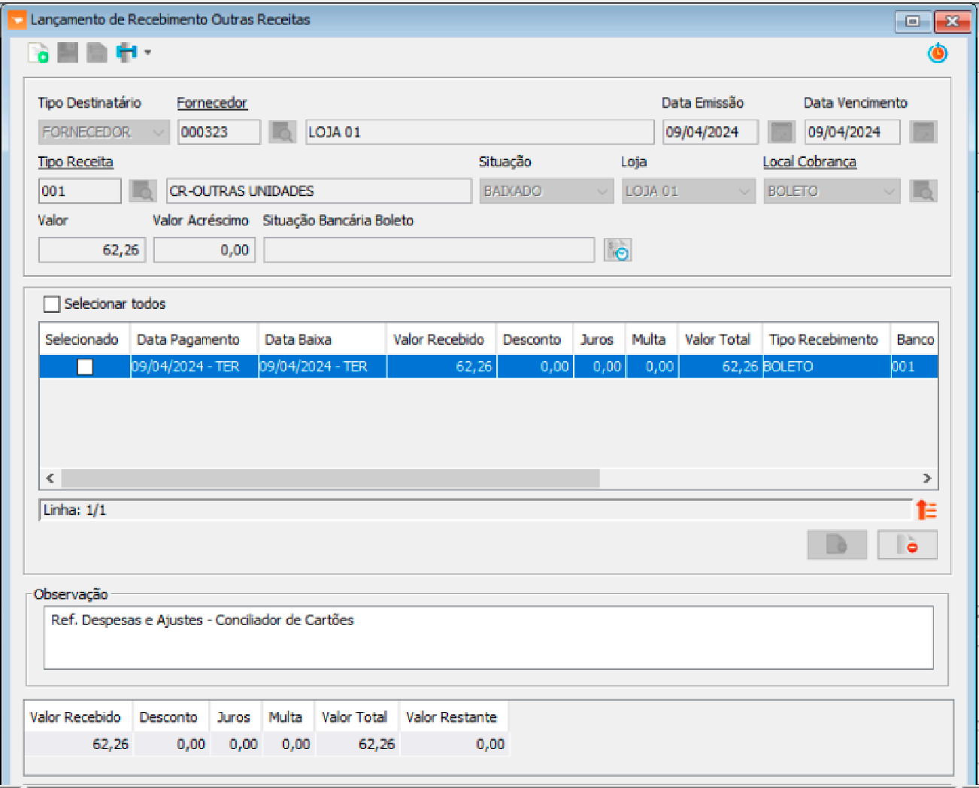Click the Situação Bancária Boleto query icon
Screen dimensions: 979x788
(617, 250)
